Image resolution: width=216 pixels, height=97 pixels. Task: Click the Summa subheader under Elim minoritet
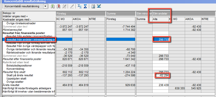tap(144, 19)
